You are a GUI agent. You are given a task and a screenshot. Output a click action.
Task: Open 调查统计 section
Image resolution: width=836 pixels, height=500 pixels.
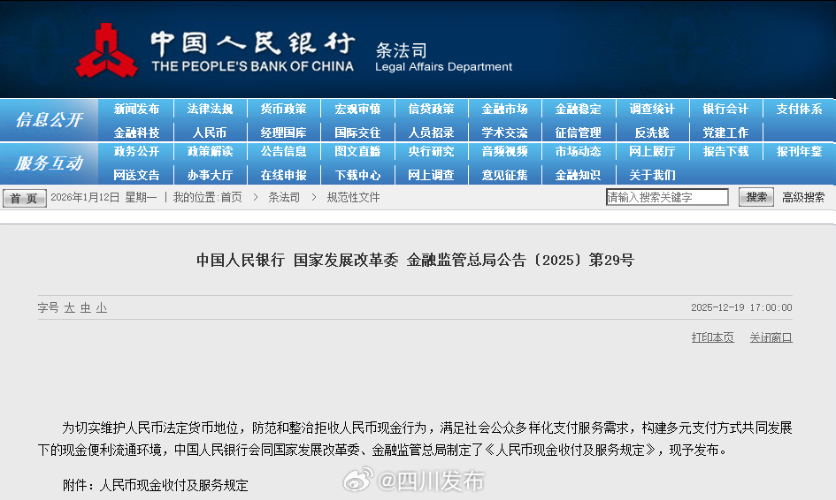tap(651, 110)
